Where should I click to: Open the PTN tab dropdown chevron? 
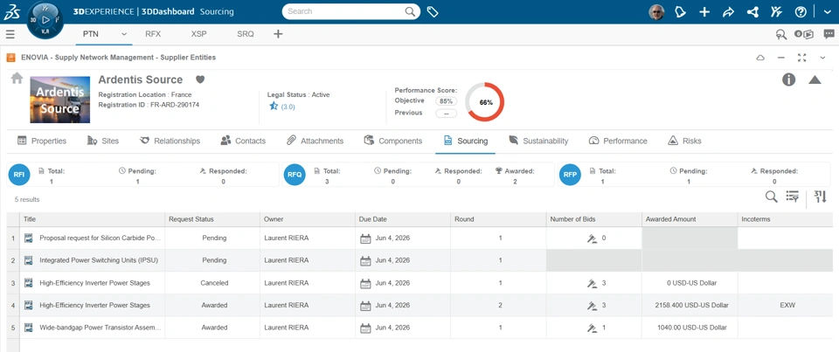[124, 34]
